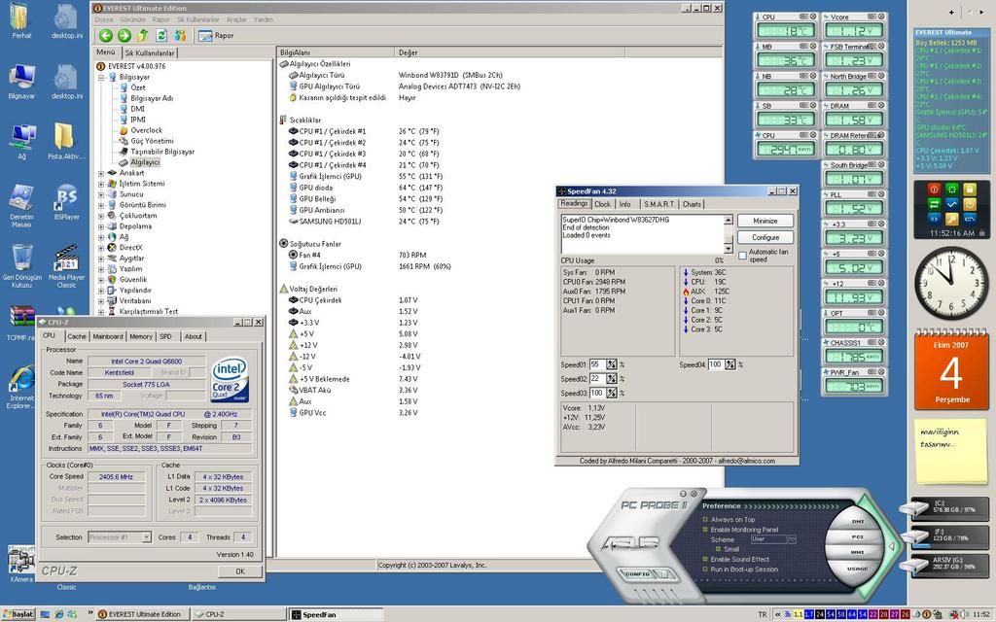Click the Speed04 percentage stepper

point(729,365)
